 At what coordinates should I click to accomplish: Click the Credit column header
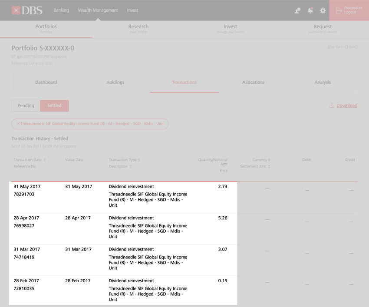click(350, 160)
